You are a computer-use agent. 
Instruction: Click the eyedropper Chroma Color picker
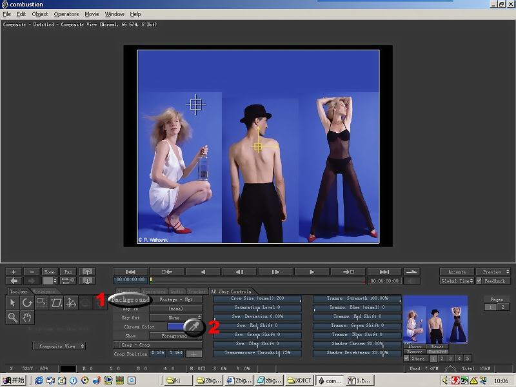tap(193, 327)
